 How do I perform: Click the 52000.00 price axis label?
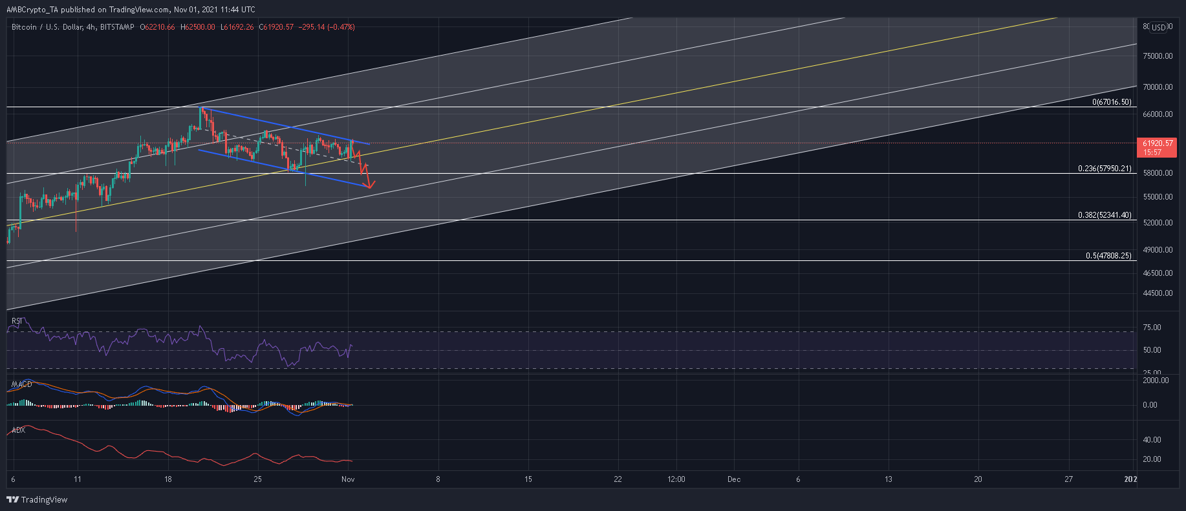[x=1158, y=223]
